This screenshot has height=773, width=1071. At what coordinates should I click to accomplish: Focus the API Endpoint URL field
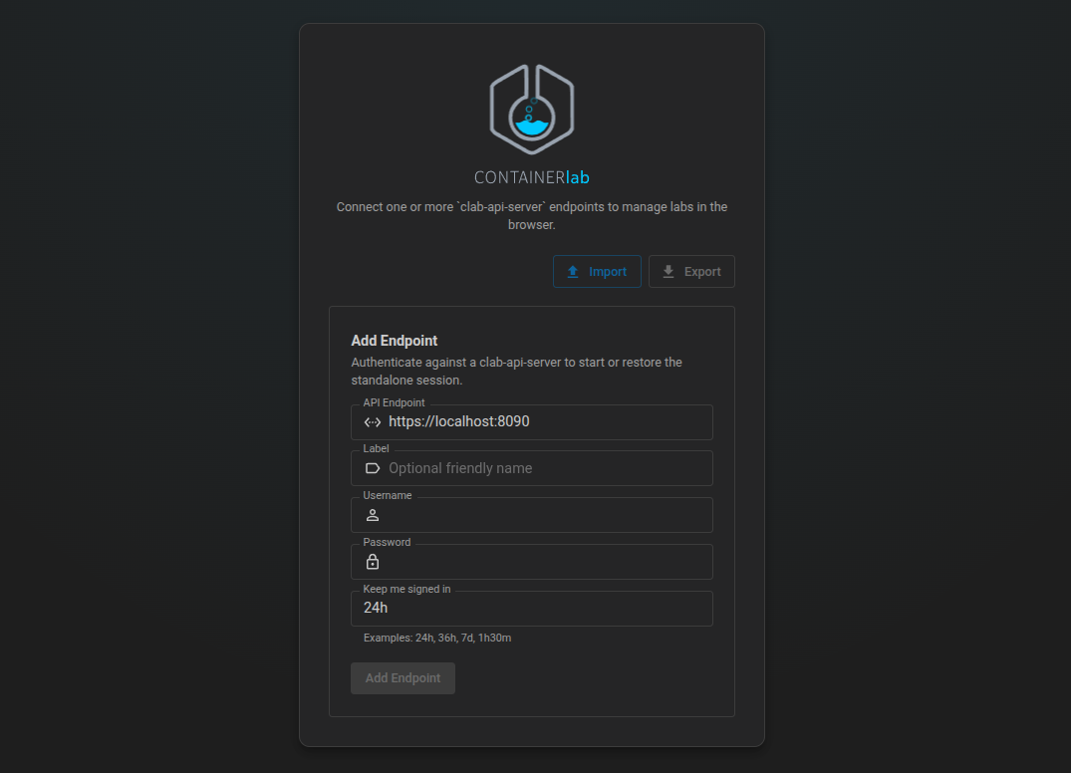[x=532, y=422]
